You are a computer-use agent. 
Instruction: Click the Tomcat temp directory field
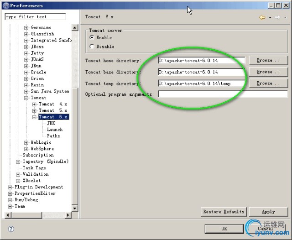coord(202,83)
